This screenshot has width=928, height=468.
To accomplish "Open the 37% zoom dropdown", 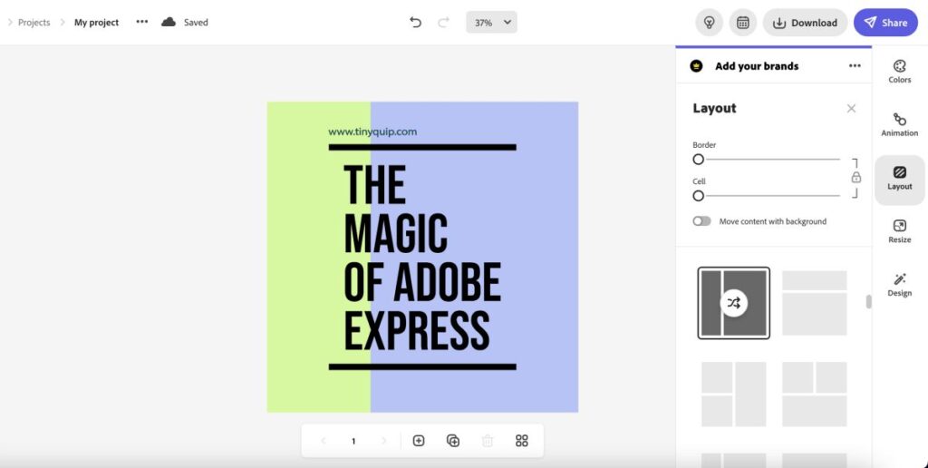I will [491, 23].
